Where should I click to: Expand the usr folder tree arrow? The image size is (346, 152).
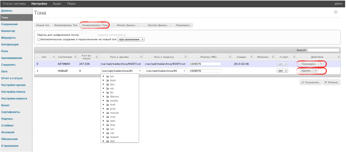[x=104, y=129]
